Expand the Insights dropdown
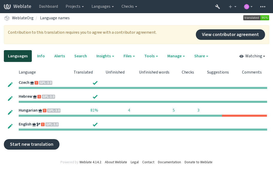 (x=105, y=56)
